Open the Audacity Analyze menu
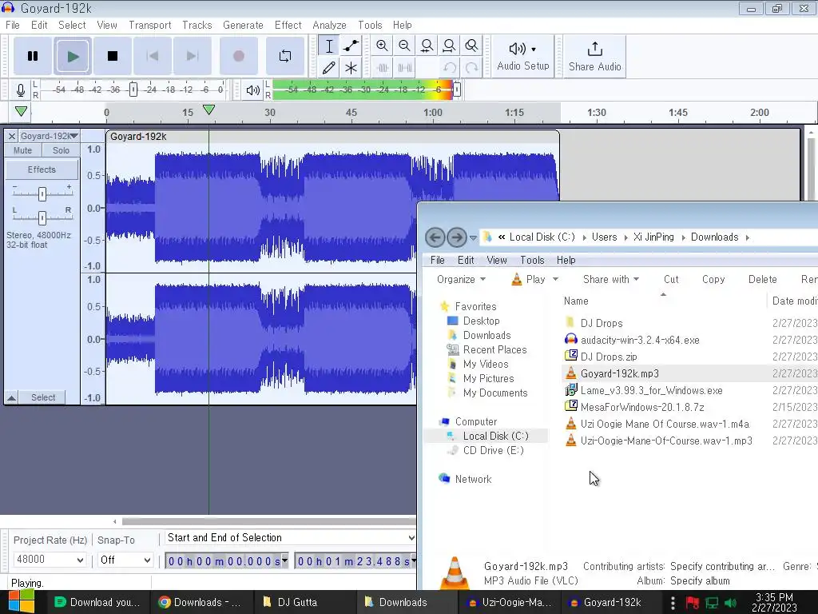Screen dimensions: 818x614 tap(329, 25)
